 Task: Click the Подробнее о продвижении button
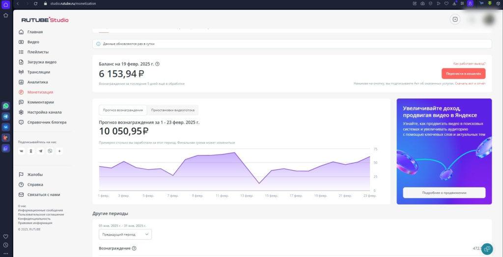444,193
